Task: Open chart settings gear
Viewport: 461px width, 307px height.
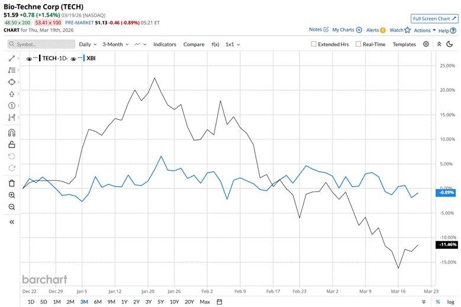Action: pos(425,44)
